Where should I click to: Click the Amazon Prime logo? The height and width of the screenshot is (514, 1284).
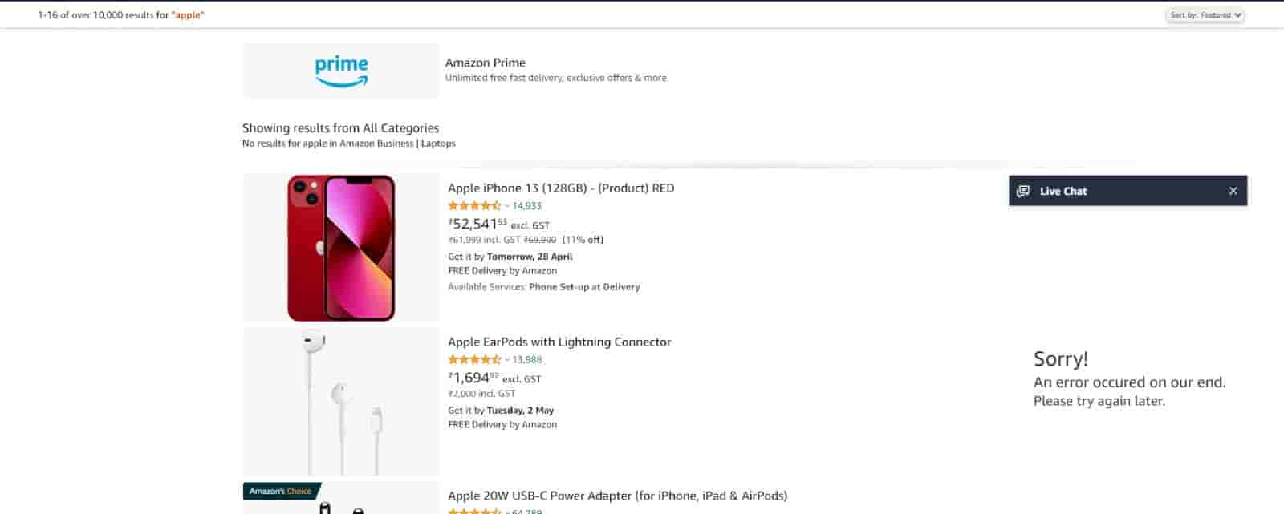point(341,71)
